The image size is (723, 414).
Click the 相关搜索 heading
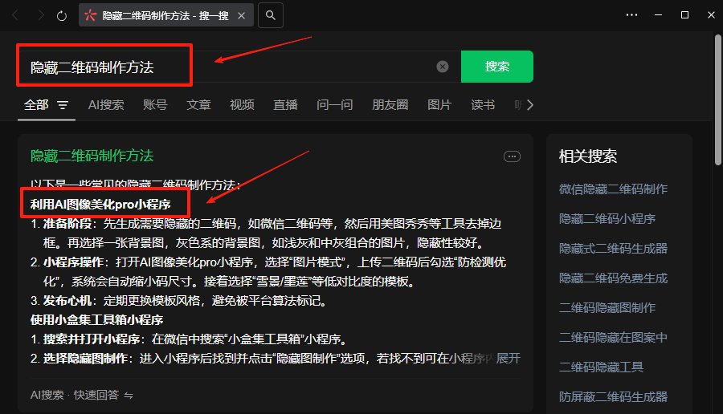coord(588,156)
